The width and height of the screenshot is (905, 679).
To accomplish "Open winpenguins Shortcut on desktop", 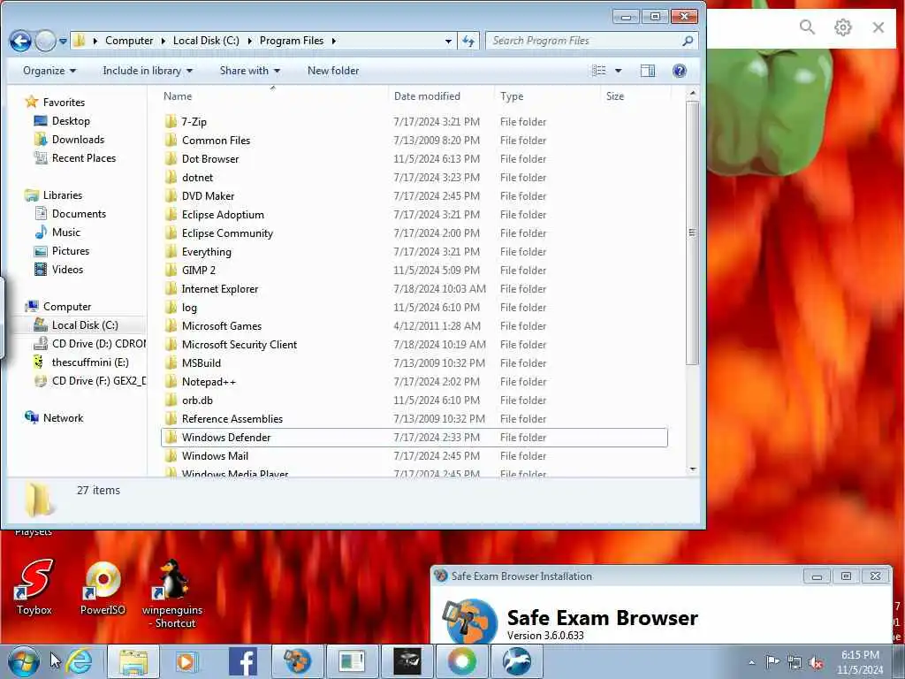I will click(x=172, y=593).
